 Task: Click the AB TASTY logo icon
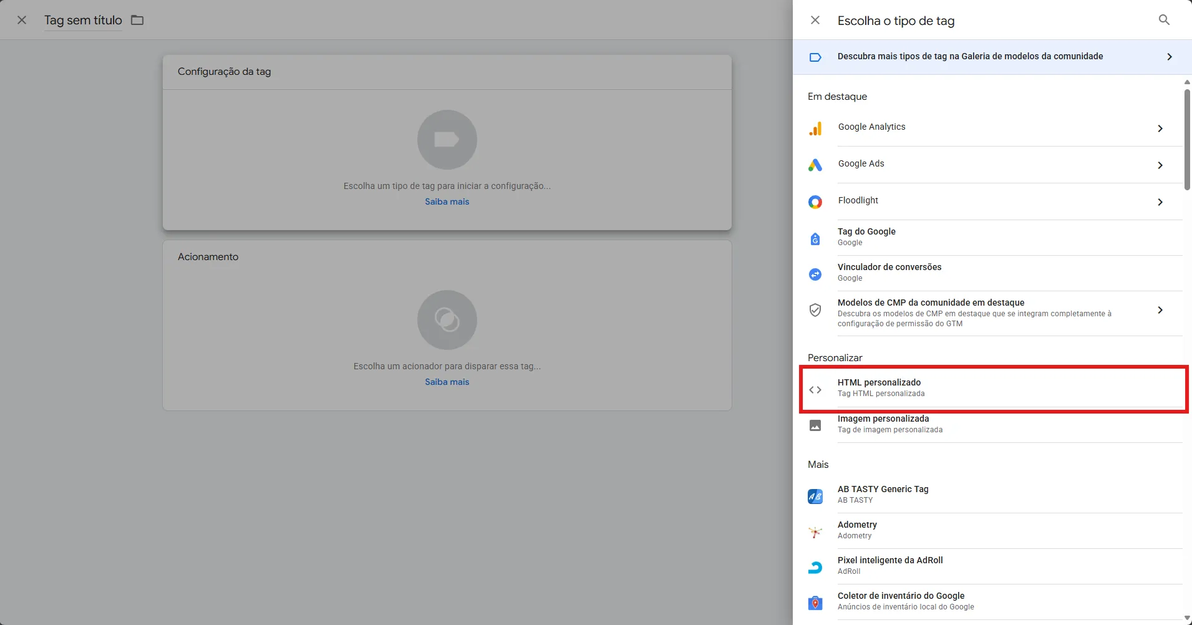click(x=815, y=497)
